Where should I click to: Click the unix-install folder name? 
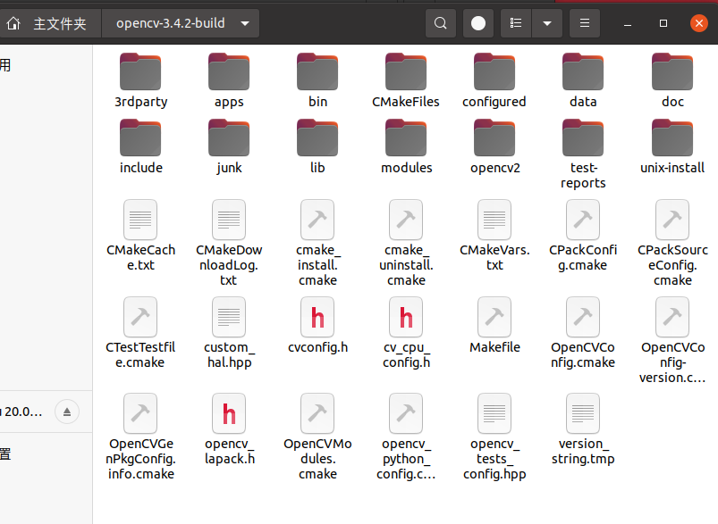pos(672,167)
